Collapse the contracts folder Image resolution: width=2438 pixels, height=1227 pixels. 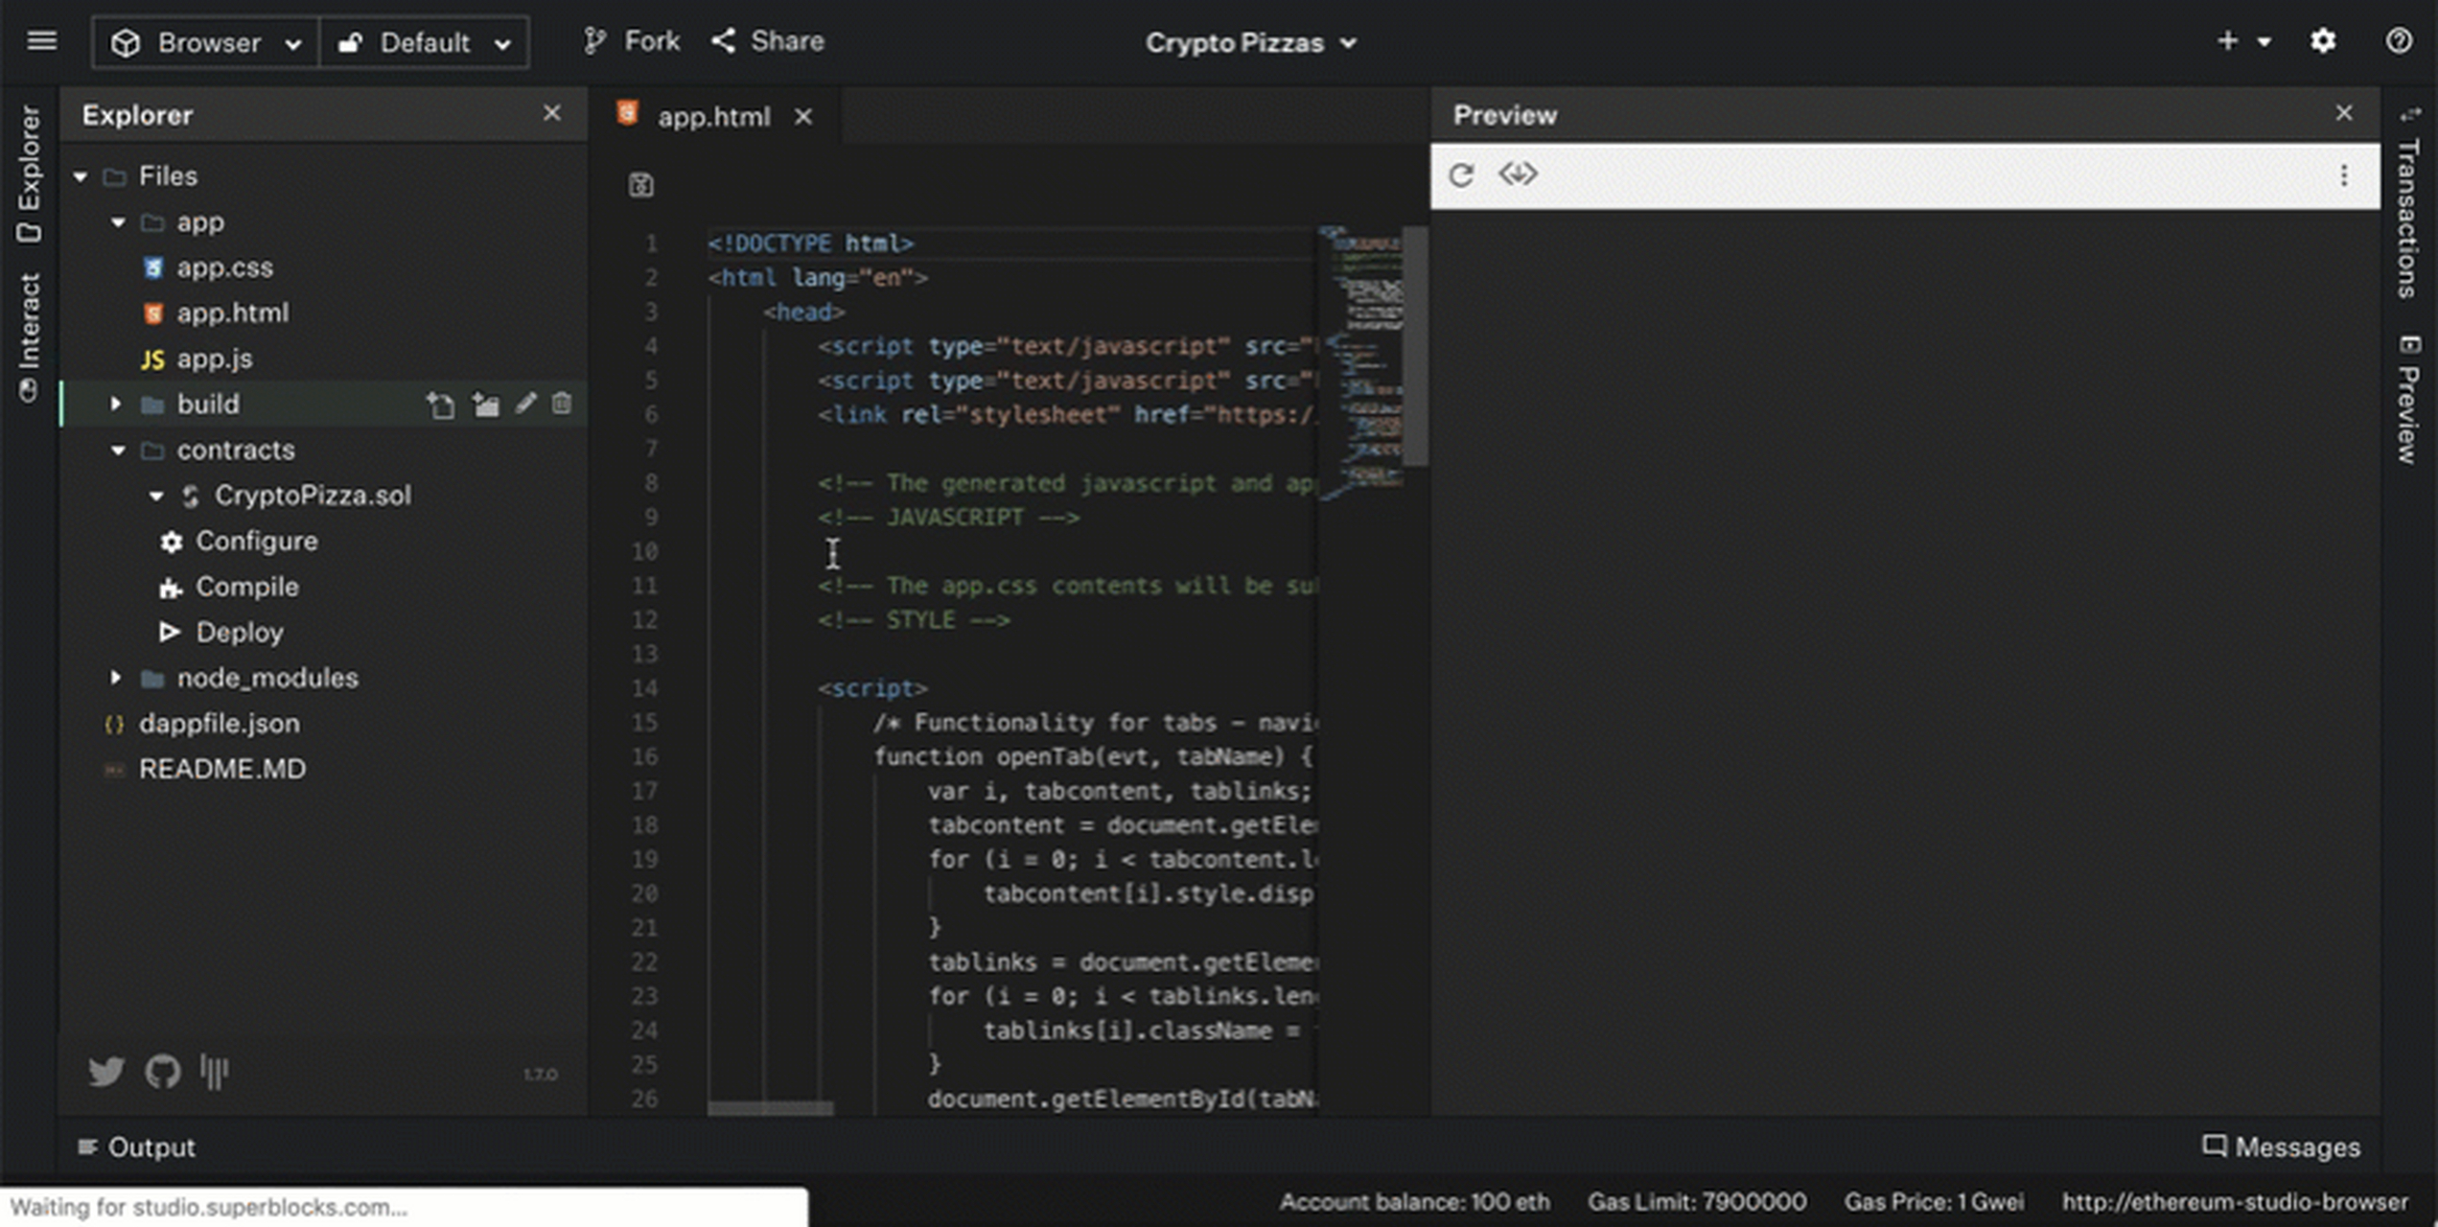point(118,450)
